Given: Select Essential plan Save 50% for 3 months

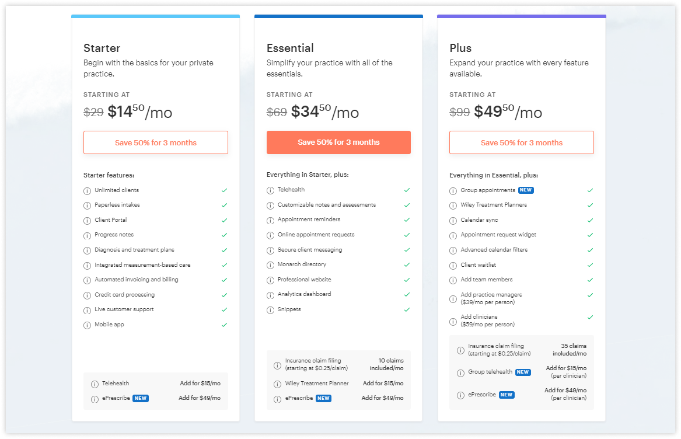Looking at the screenshot, I should tap(339, 142).
